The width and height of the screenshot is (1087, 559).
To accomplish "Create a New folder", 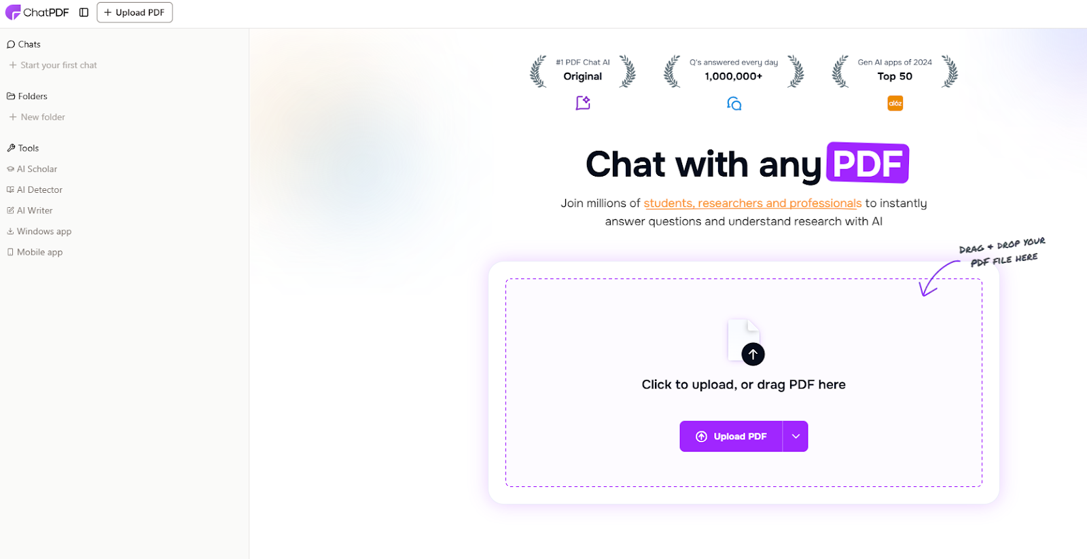I will [x=37, y=117].
